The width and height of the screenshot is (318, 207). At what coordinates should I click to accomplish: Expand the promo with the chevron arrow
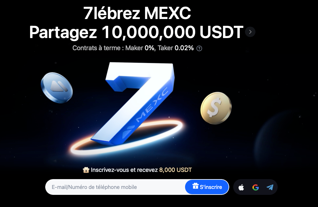[x=250, y=32]
